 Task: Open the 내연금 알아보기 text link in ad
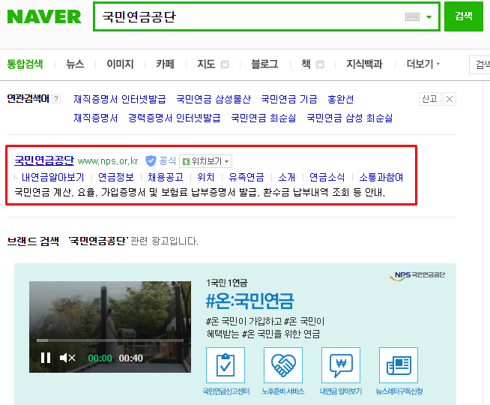tap(341, 391)
